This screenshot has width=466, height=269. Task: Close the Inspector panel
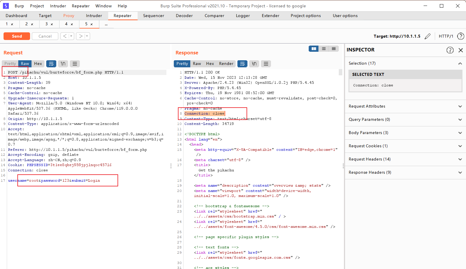tap(461, 50)
